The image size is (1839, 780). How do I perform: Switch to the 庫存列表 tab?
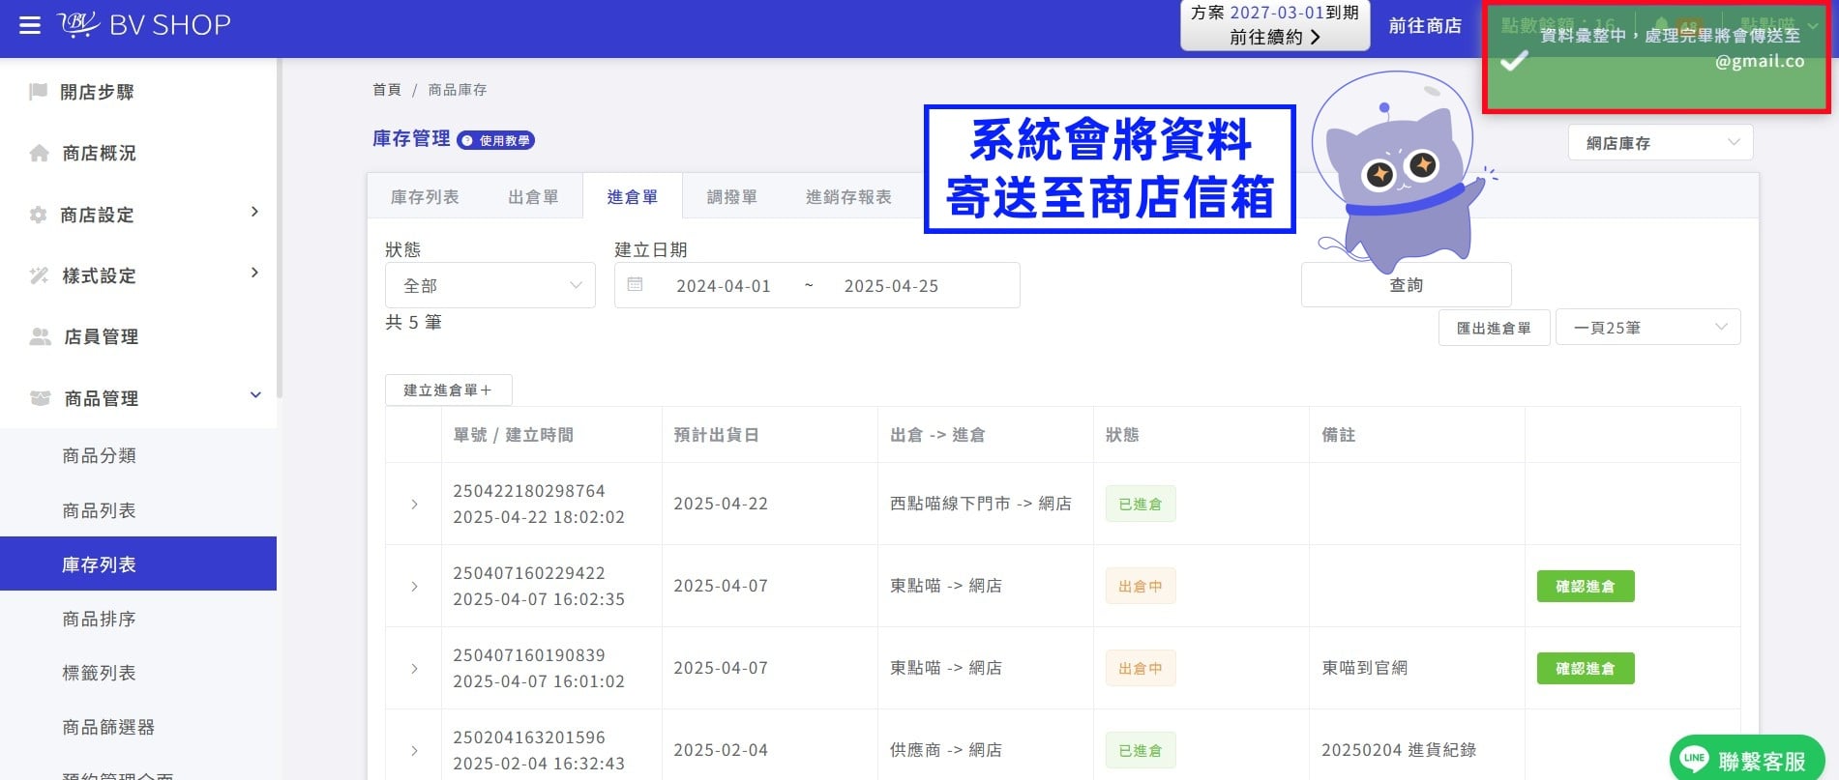[x=425, y=197]
